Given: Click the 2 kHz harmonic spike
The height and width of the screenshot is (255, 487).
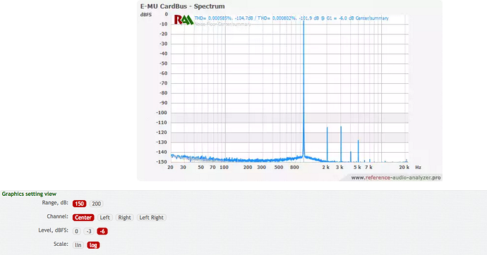Looking at the screenshot, I should pos(327,144).
